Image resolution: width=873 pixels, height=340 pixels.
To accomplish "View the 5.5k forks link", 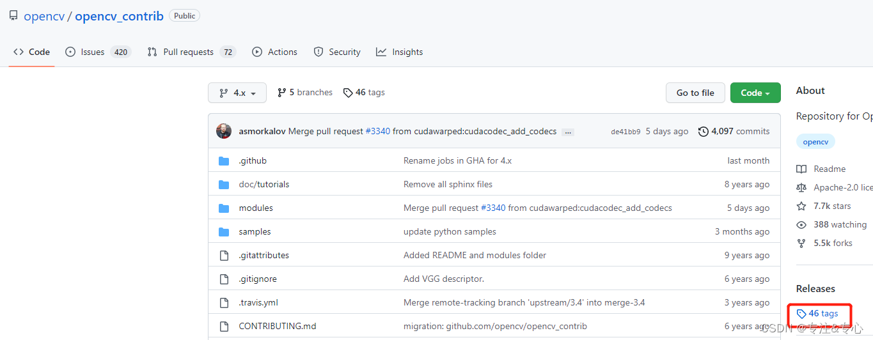I will pyautogui.click(x=833, y=243).
